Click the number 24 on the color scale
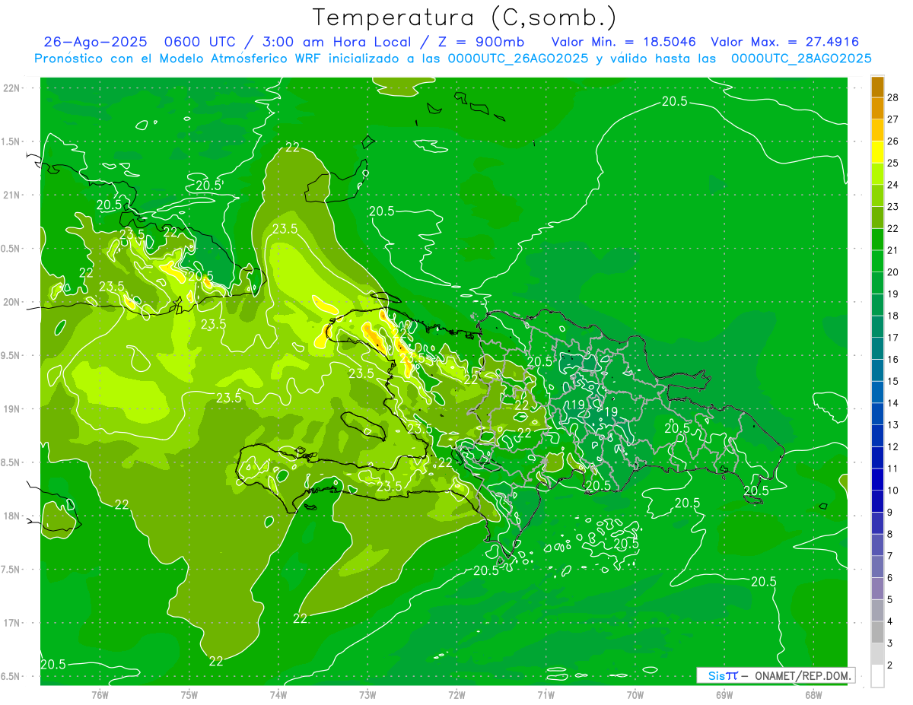Viewport: 913px width, 705px height. [x=893, y=185]
